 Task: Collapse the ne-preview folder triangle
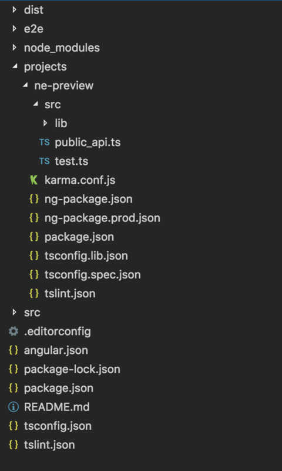tap(25, 85)
